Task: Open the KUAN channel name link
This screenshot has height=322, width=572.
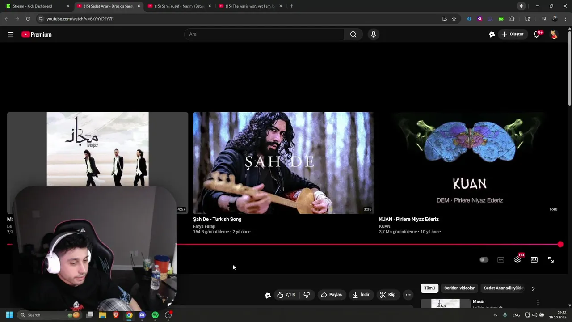Action: tap(384, 226)
